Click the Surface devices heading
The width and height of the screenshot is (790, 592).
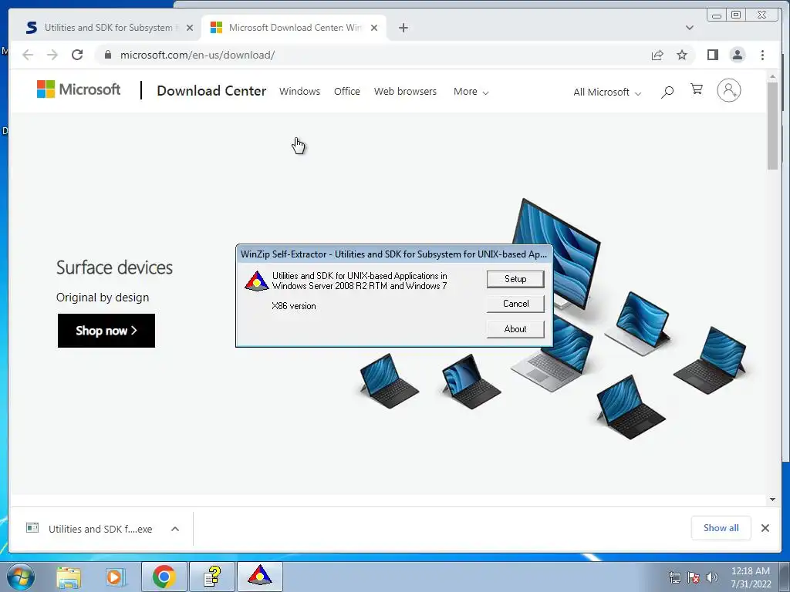[114, 267]
